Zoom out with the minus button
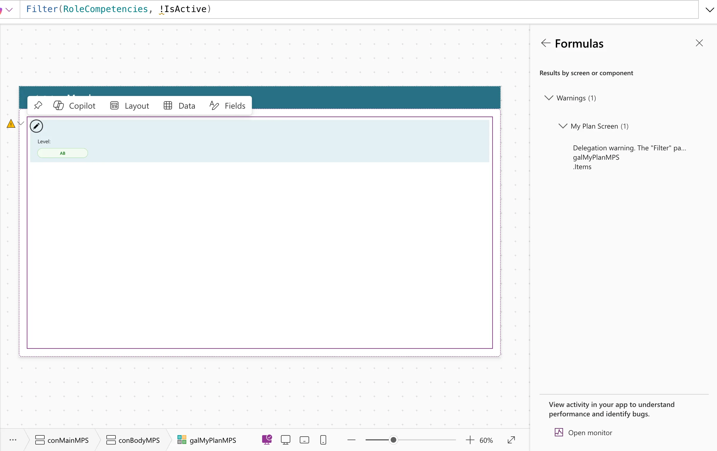This screenshot has height=451, width=717. coord(351,440)
